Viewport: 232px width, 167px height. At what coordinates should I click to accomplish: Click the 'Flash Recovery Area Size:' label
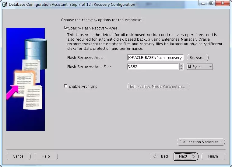tap(90, 67)
